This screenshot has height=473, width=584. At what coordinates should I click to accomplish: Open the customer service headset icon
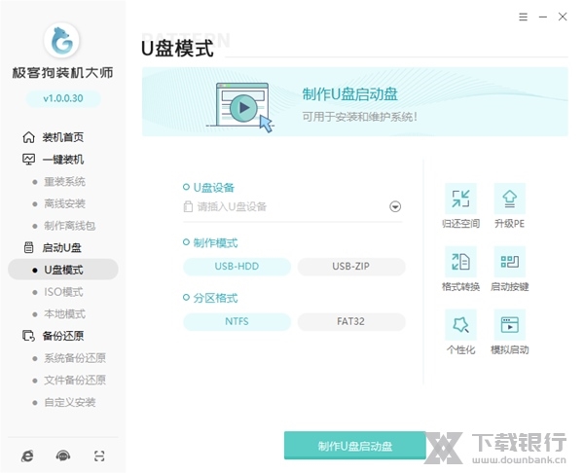pos(63,455)
